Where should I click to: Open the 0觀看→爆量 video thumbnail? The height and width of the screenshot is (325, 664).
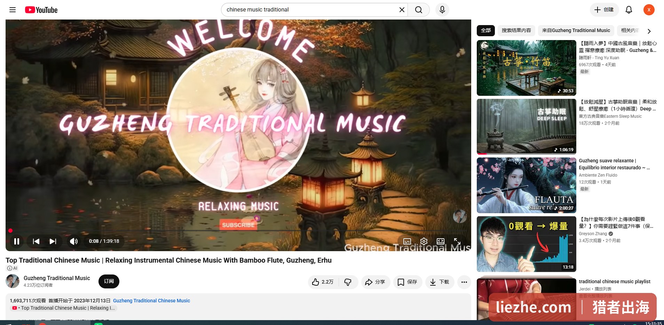[526, 244]
